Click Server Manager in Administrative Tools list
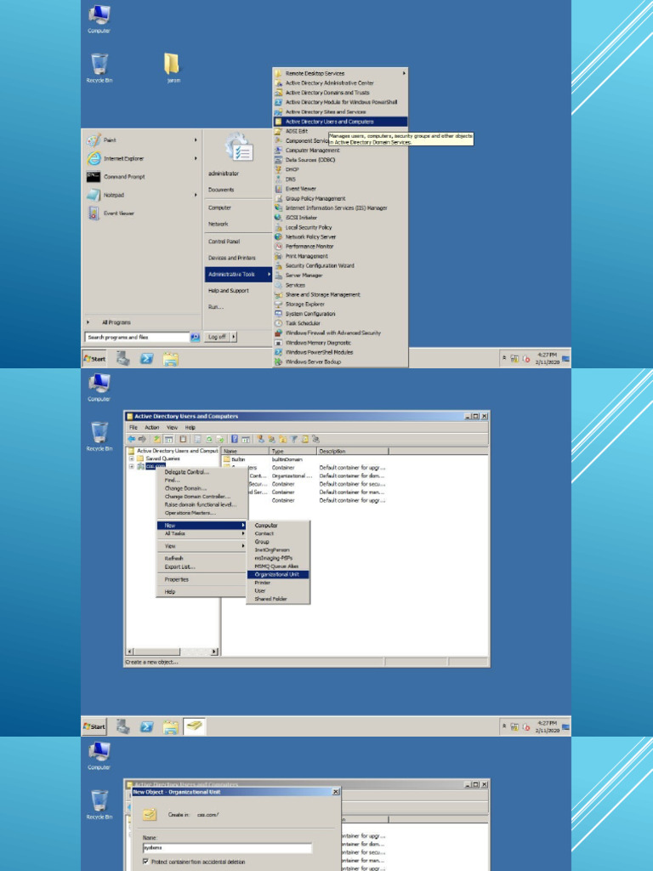Image resolution: width=653 pixels, height=871 pixels. (x=304, y=276)
